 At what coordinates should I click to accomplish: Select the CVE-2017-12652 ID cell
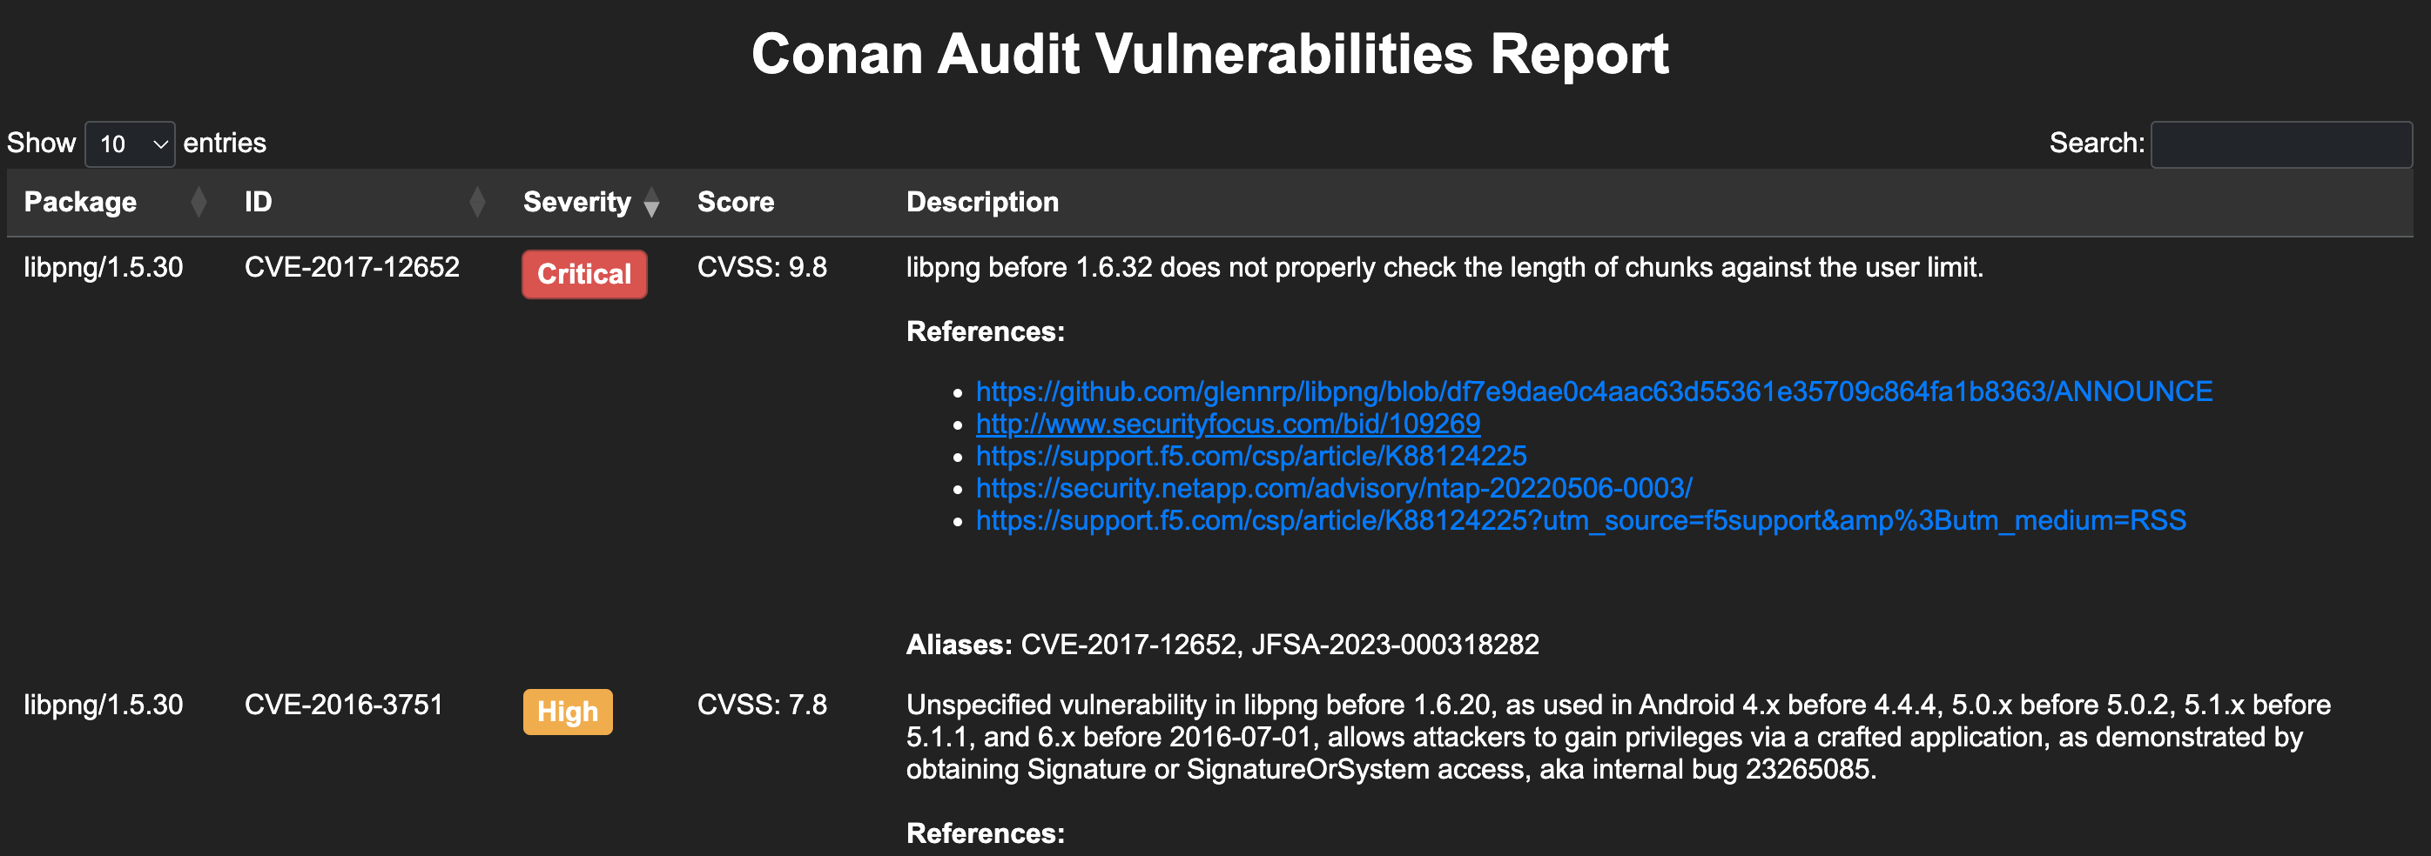[x=352, y=267]
